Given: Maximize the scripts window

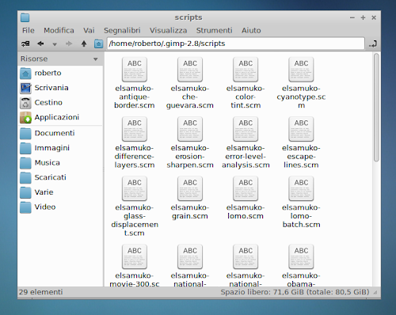Looking at the screenshot, I should (363, 17).
